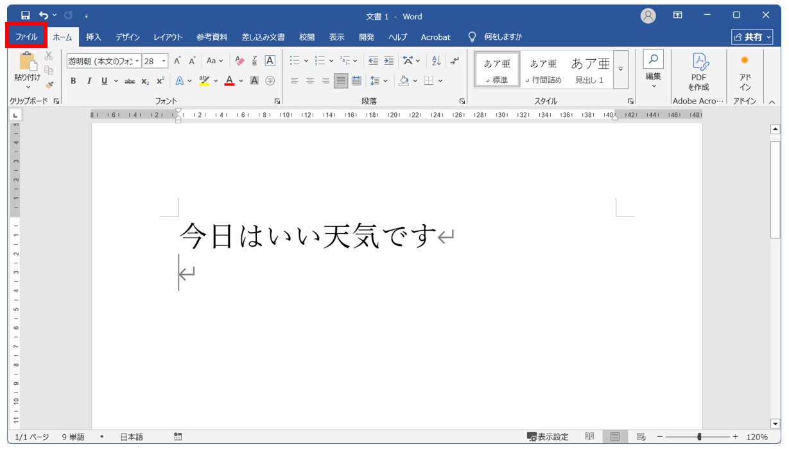Click the 120% zoom level
Viewport: 789px width, 449px height.
758,437
